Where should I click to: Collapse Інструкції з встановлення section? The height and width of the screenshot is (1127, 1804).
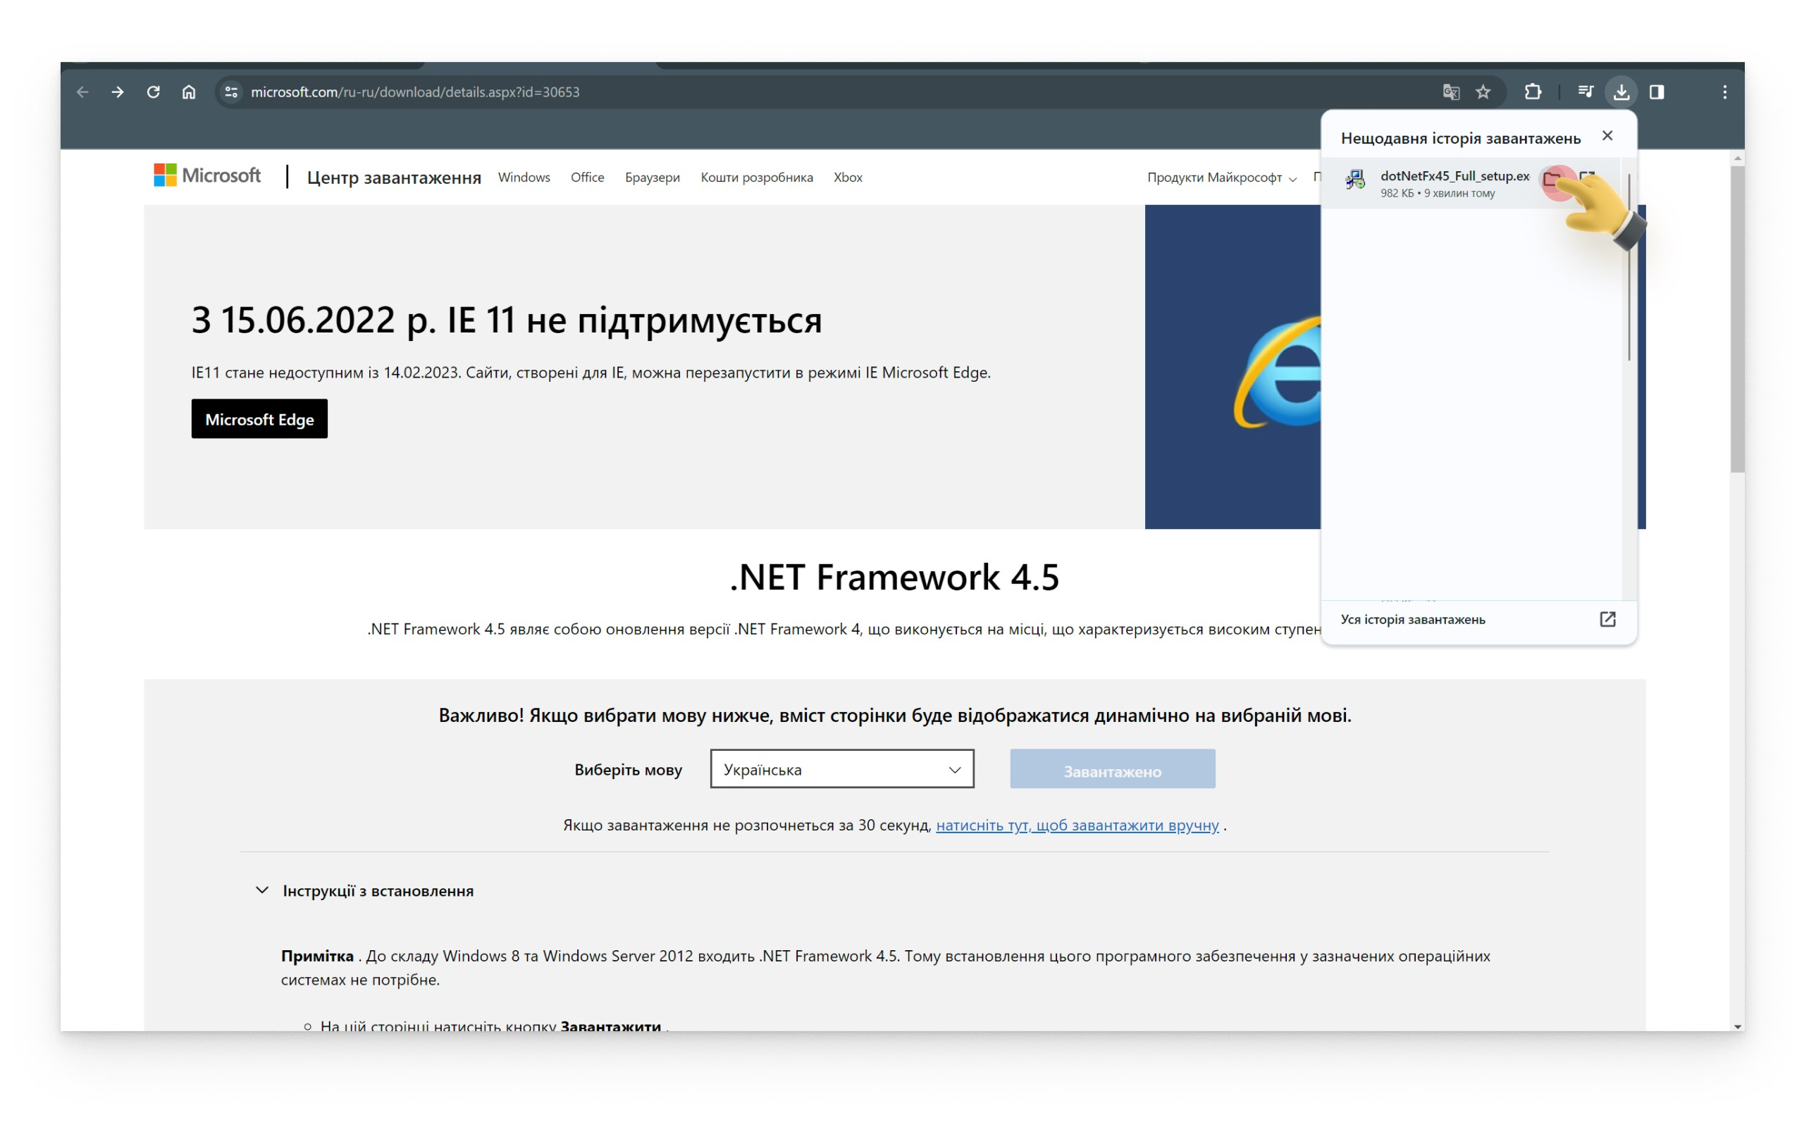tap(364, 891)
